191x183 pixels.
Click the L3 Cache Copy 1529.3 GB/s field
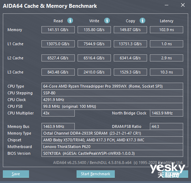pos(130,72)
